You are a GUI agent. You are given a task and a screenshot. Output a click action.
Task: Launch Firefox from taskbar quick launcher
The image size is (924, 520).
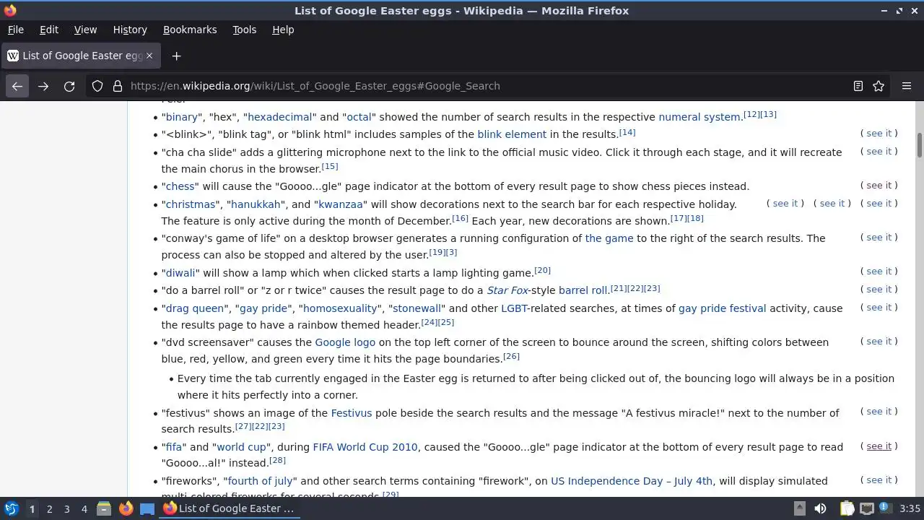coord(126,508)
